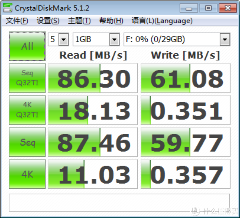This screenshot has width=240, height=218.
Task: Click the Seq write result 59.77
Action: pos(186,142)
